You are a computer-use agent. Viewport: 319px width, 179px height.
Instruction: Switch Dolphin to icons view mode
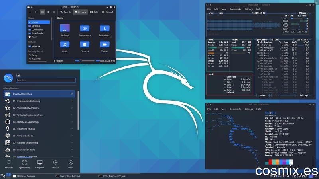click(43, 12)
